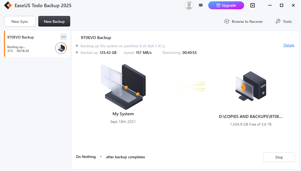Click the destination computer illustration
This screenshot has width=301, height=171.
point(250,86)
